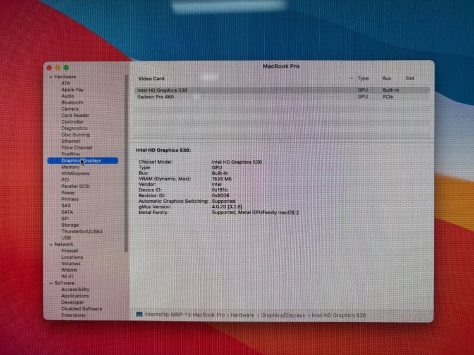Collapse the Software section disclosure arrow
Image resolution: width=474 pixels, height=355 pixels.
[x=51, y=283]
